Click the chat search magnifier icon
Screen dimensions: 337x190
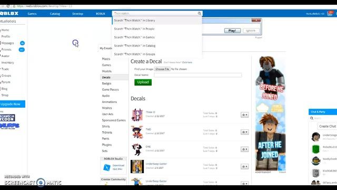312,118
